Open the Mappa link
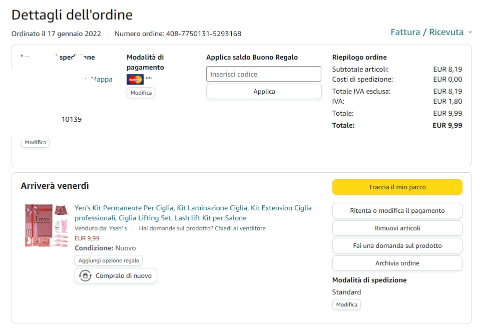483x328 pixels. point(102,79)
